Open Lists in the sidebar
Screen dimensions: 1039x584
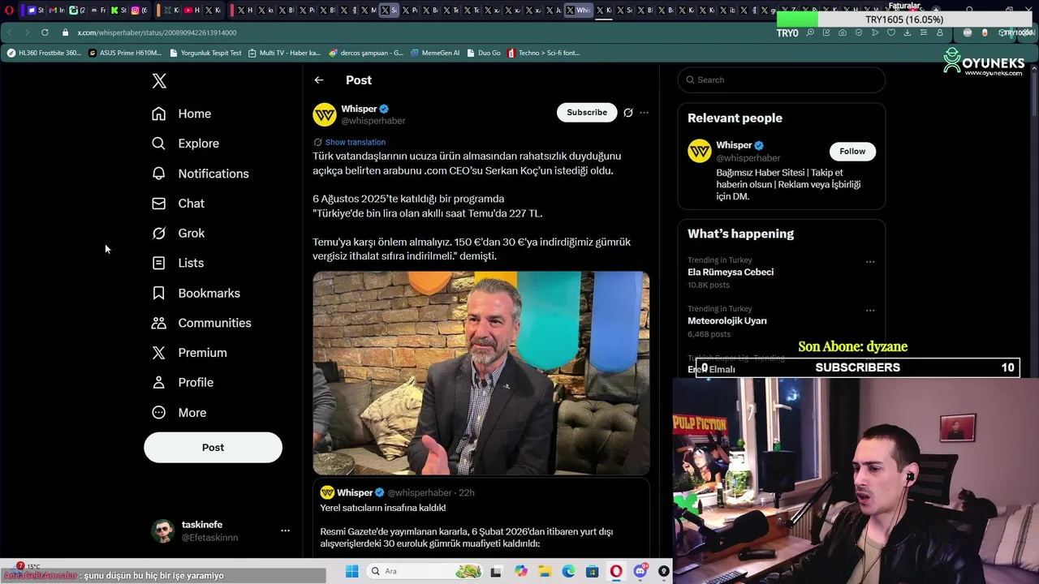pyautogui.click(x=179, y=263)
